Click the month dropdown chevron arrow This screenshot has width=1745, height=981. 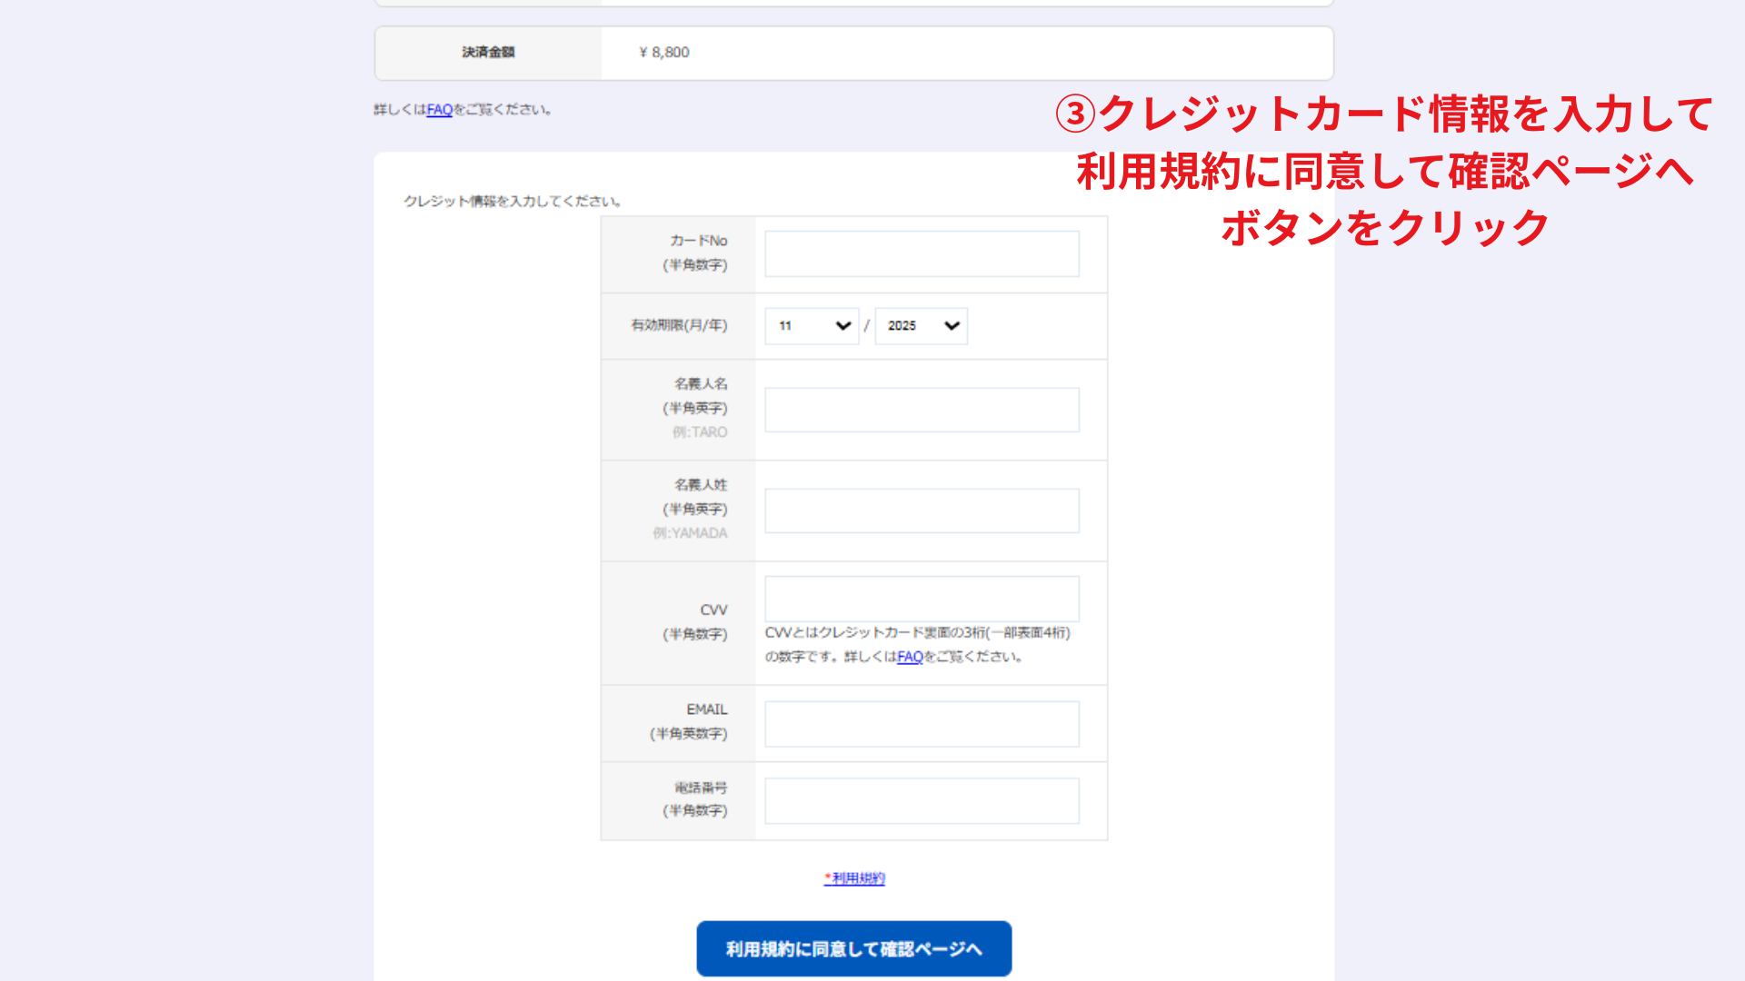pyautogui.click(x=842, y=325)
